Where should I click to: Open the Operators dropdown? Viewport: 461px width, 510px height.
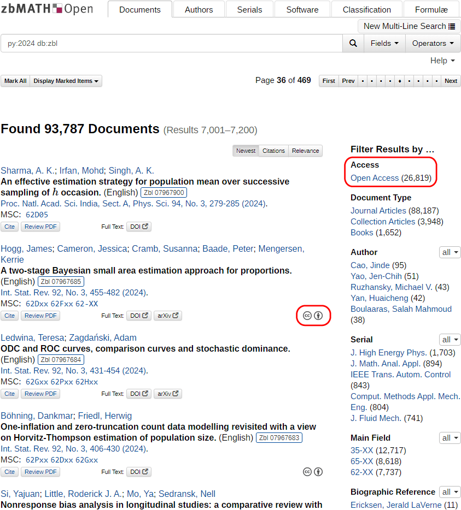(x=433, y=43)
